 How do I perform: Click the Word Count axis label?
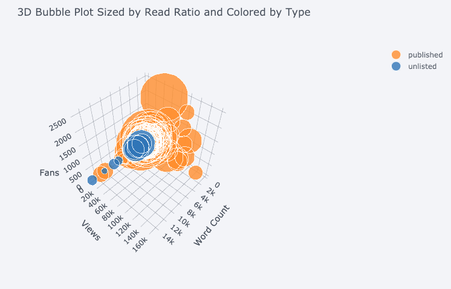212,225
